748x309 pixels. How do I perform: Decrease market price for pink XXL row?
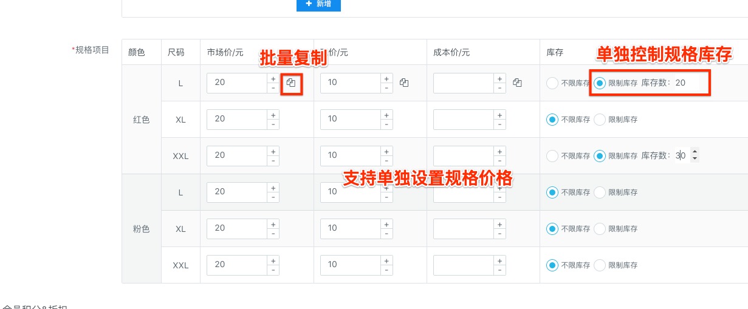(273, 270)
